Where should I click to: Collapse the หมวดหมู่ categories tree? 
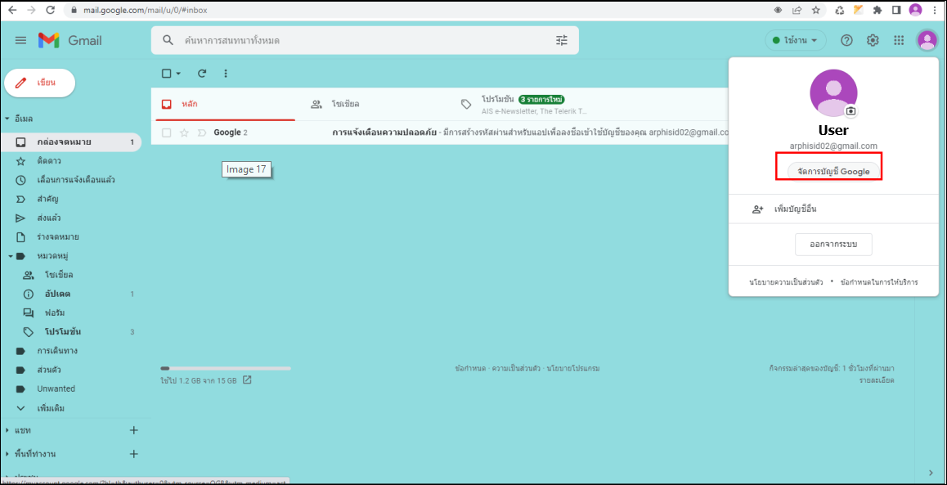pos(11,256)
